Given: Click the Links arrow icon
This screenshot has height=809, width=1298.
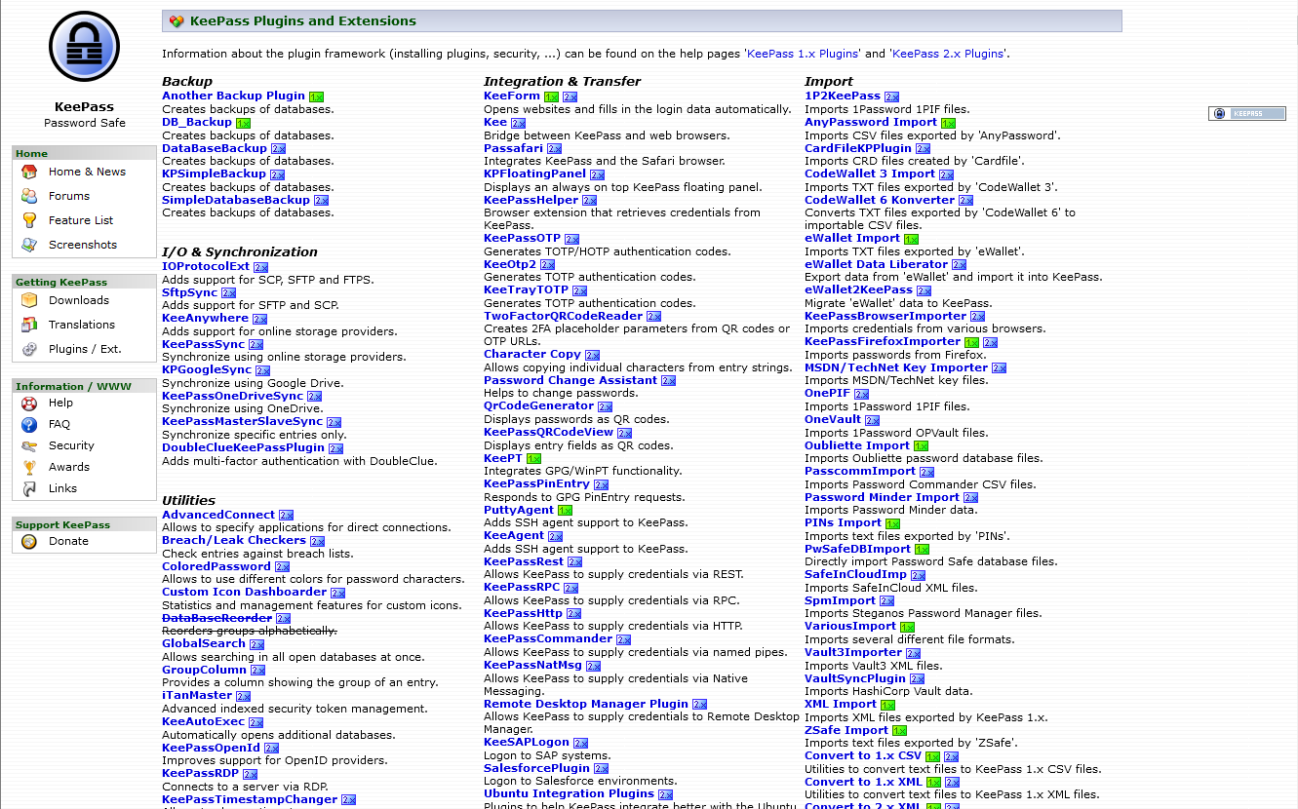Looking at the screenshot, I should point(29,488).
